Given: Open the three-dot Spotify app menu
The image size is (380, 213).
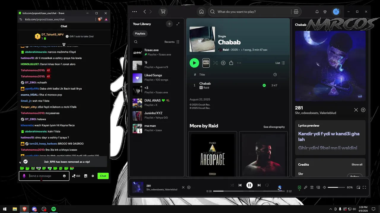Looking at the screenshot, I should coord(134,12).
